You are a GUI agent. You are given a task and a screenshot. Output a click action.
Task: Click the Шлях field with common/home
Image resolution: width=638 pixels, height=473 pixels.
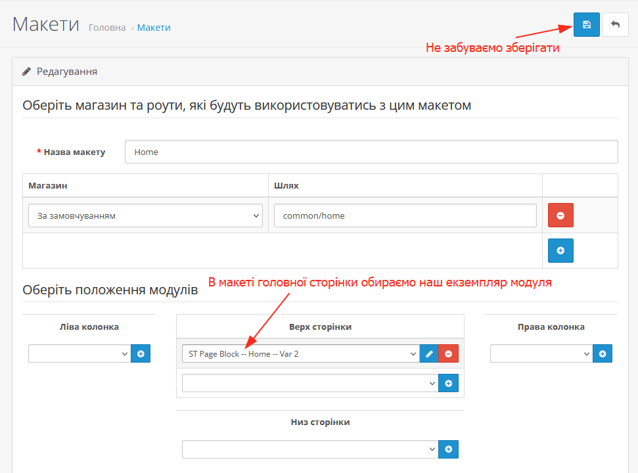405,215
